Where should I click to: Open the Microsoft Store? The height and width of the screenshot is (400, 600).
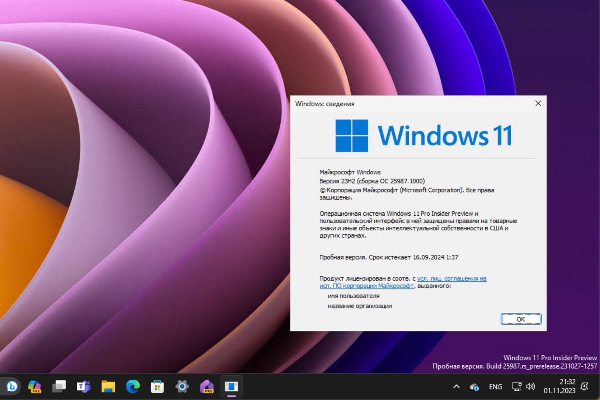157,386
